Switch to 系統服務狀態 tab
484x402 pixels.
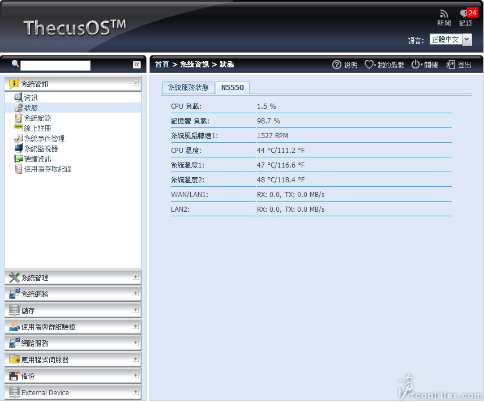coord(189,88)
